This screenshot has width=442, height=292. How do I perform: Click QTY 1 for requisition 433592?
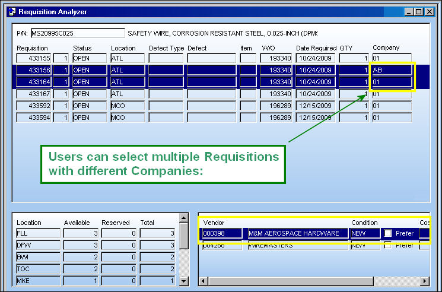click(354, 106)
